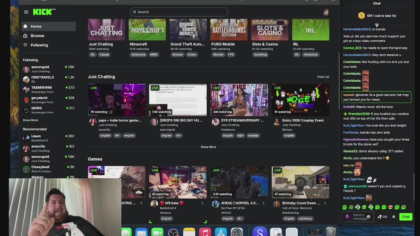
Task: Go to Home in sidebar
Action: point(49,26)
